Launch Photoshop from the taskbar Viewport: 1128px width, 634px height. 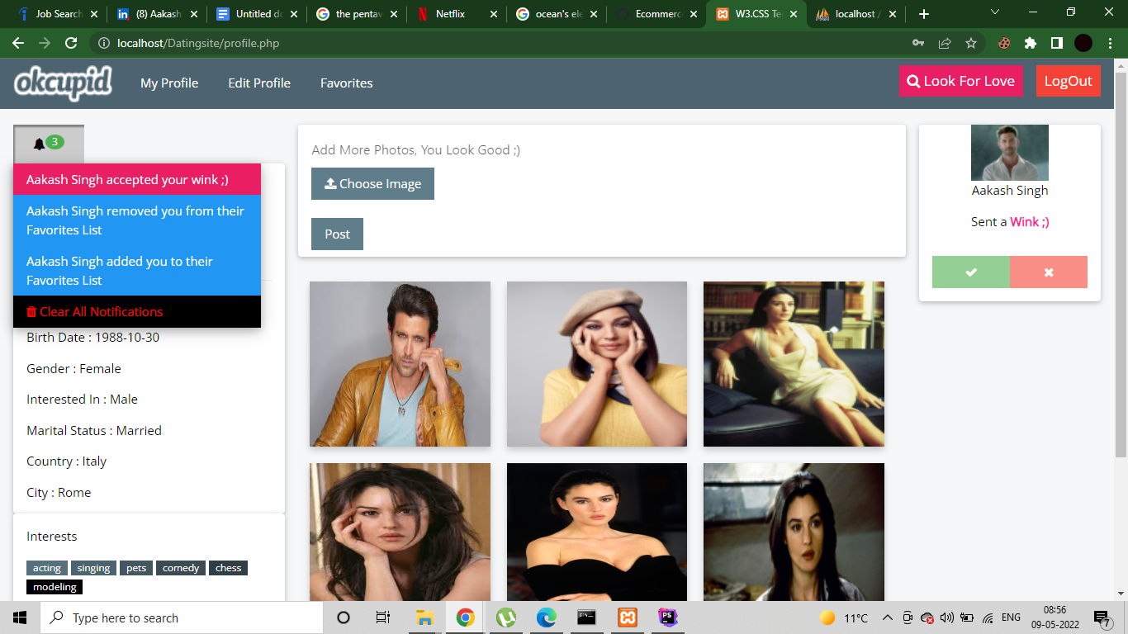[666, 617]
